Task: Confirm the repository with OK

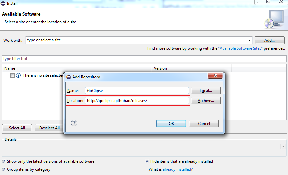Action: coord(171,124)
